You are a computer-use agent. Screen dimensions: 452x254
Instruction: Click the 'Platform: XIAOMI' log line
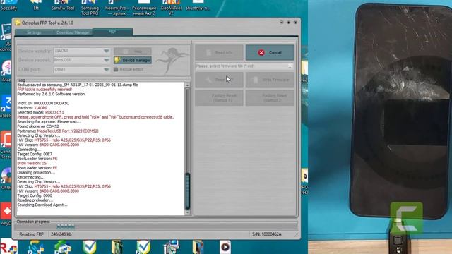32,108
